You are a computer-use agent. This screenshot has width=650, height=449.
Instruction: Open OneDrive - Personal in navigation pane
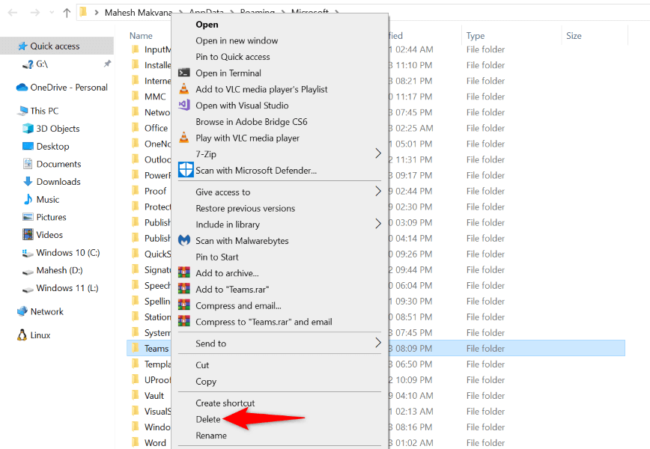69,88
